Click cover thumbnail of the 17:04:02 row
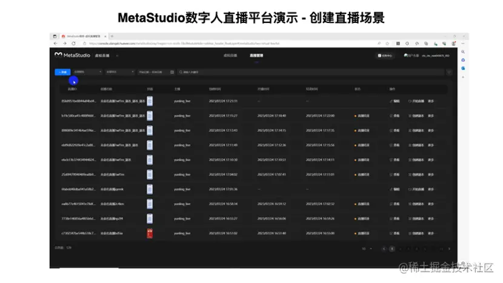This screenshot has height=283, width=503. (150, 175)
